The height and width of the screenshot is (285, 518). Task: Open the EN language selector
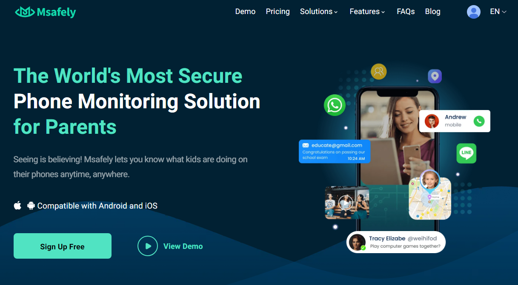click(x=498, y=11)
